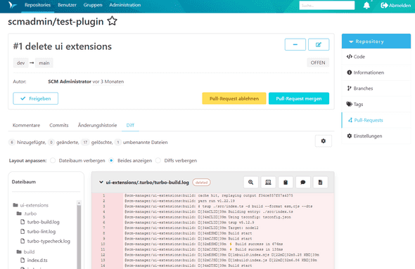Click the magnifier icon for turbo-build.log
The width and height of the screenshot is (415, 269).
coord(250,183)
